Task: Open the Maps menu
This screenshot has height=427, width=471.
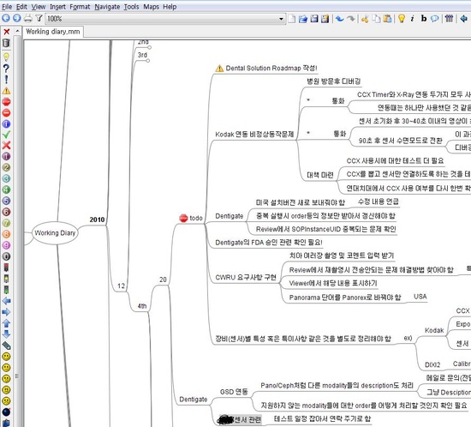Action: pos(151,7)
